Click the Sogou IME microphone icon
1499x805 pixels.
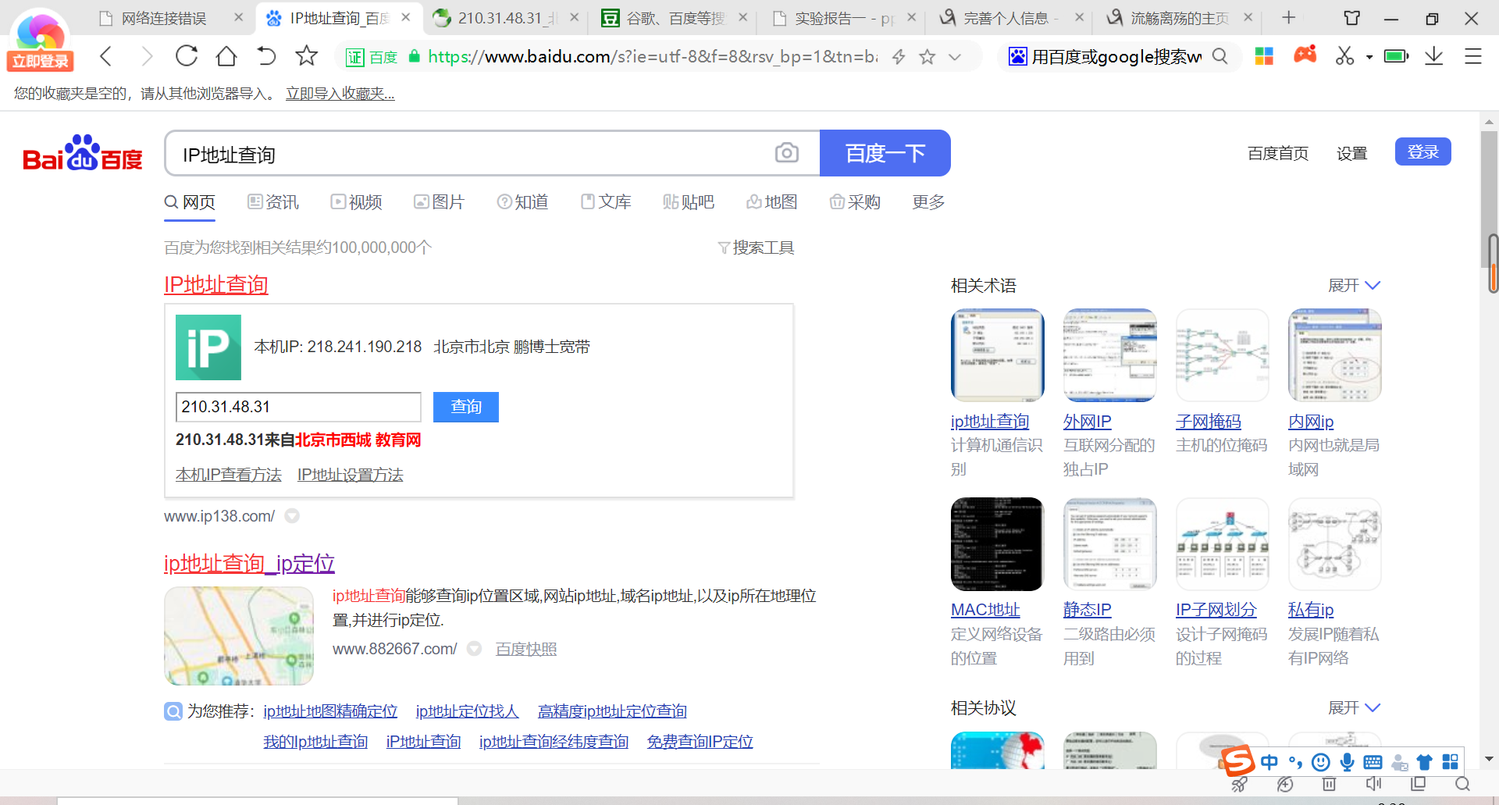[1347, 762]
